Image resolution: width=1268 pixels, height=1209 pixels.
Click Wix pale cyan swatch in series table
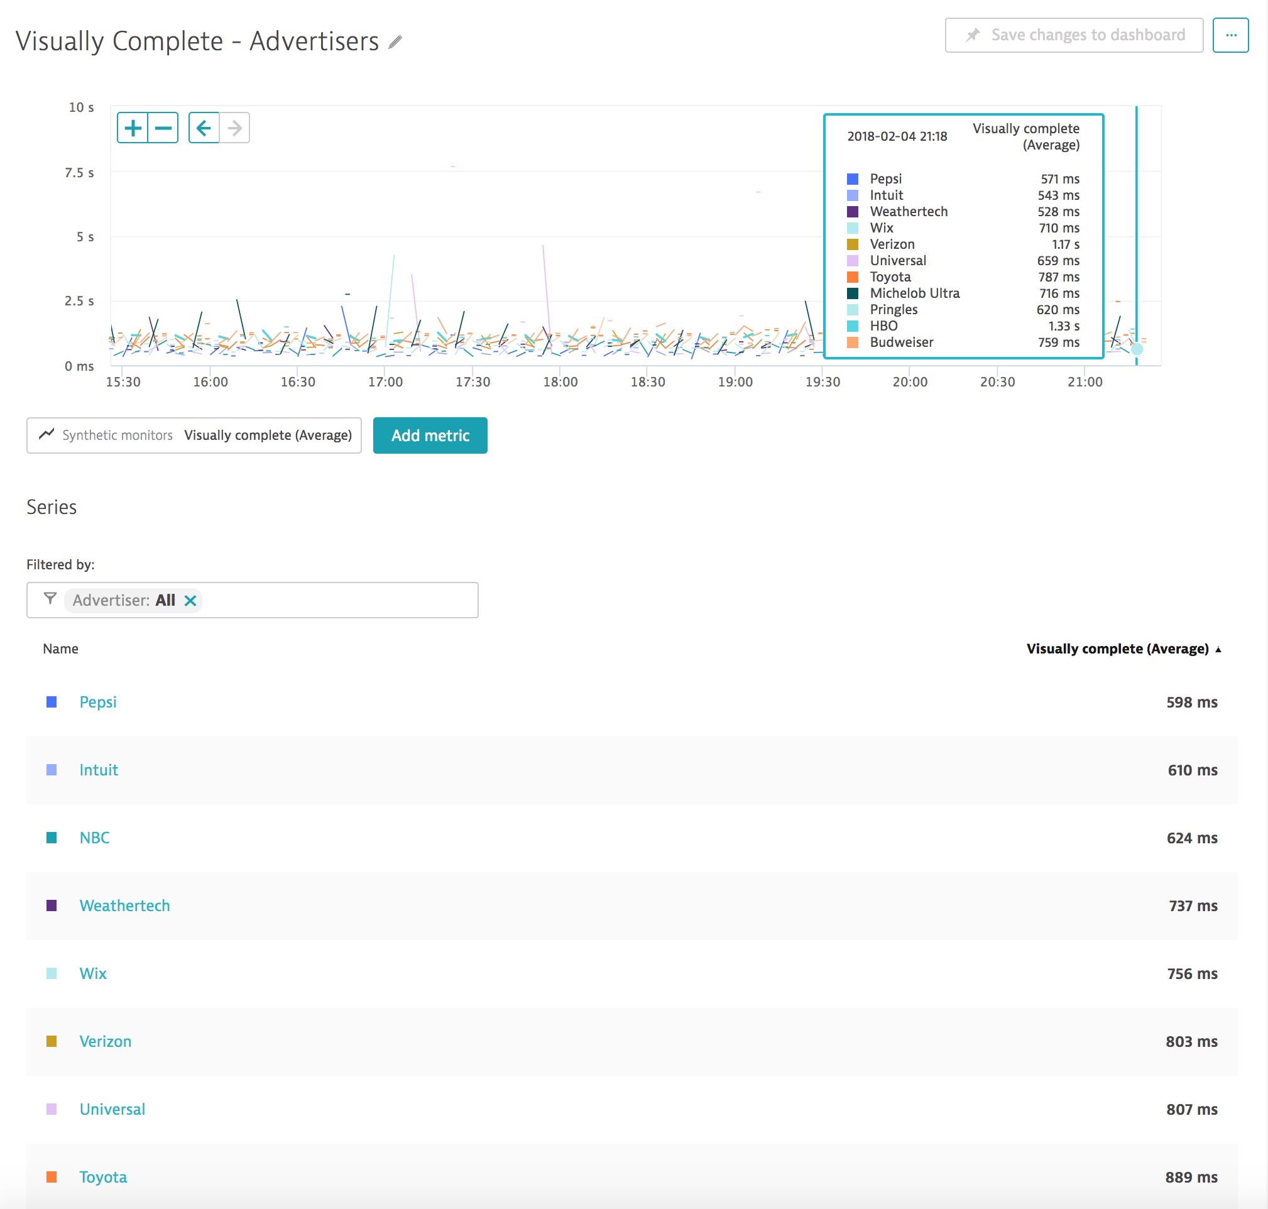[x=52, y=973]
